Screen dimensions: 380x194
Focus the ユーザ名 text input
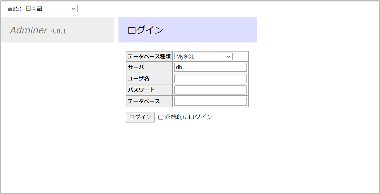[210, 79]
